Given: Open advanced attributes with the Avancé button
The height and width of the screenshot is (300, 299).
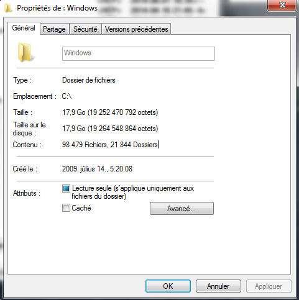Looking at the screenshot, I should 182,209.
